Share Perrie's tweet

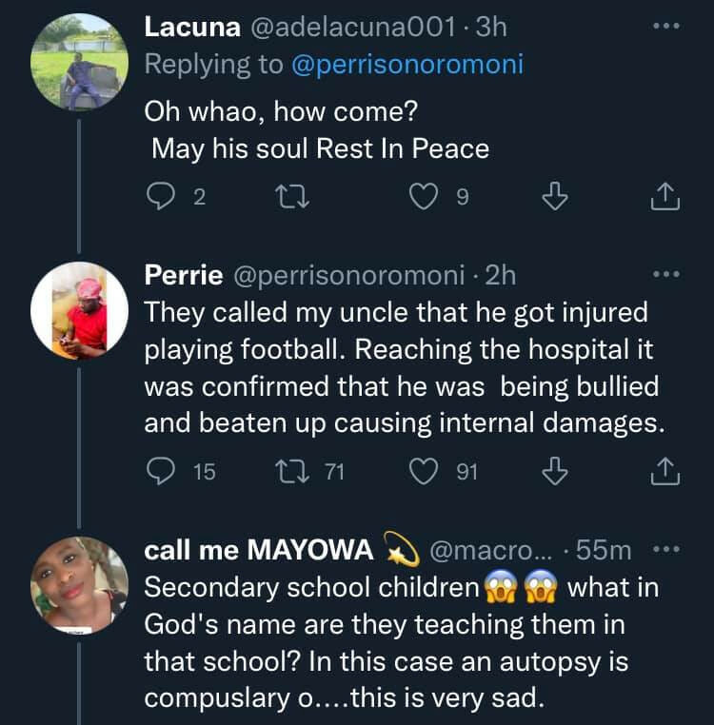[x=665, y=470]
